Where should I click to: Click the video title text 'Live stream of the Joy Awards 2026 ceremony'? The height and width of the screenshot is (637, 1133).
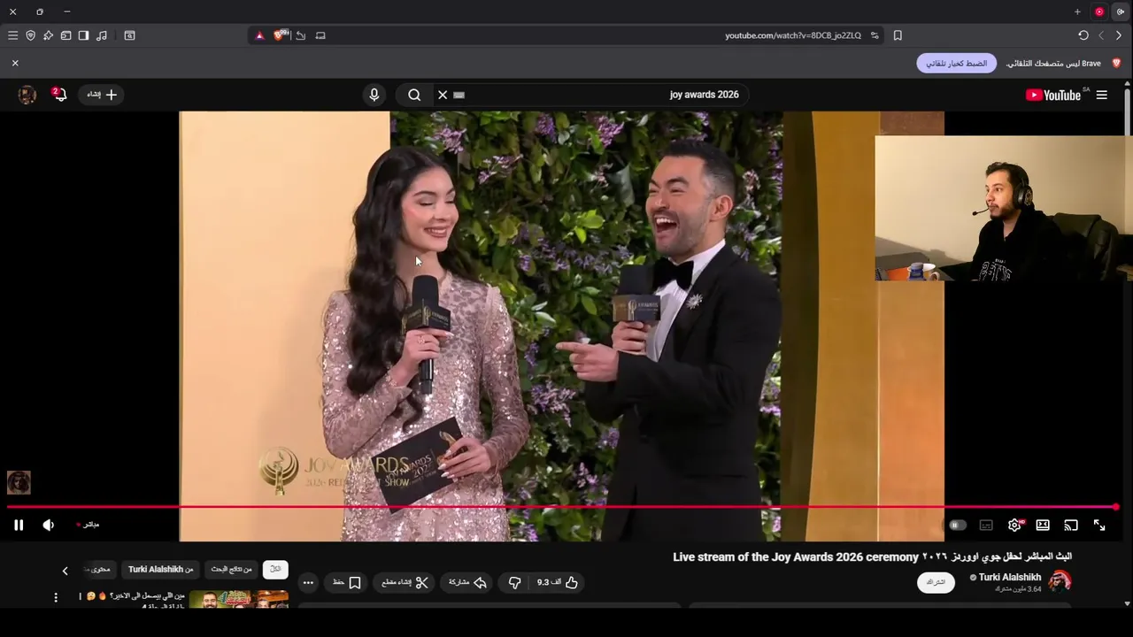click(x=796, y=556)
